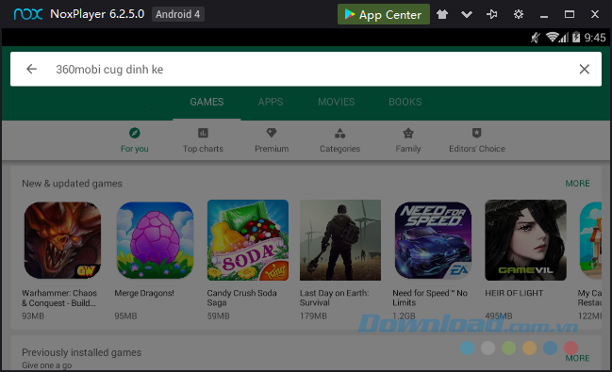Open Top charts icon
Image resolution: width=612 pixels, height=372 pixels.
(203, 133)
